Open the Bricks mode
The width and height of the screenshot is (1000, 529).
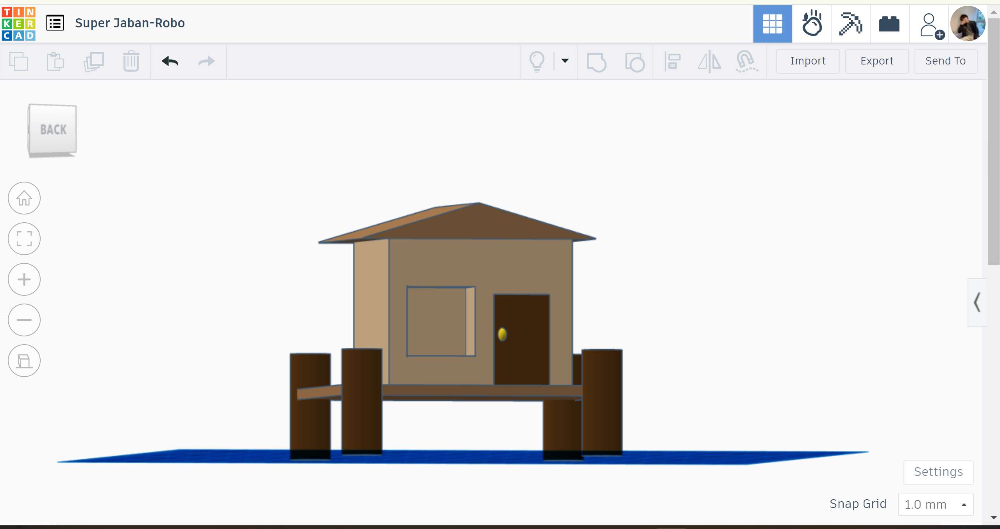coord(889,24)
